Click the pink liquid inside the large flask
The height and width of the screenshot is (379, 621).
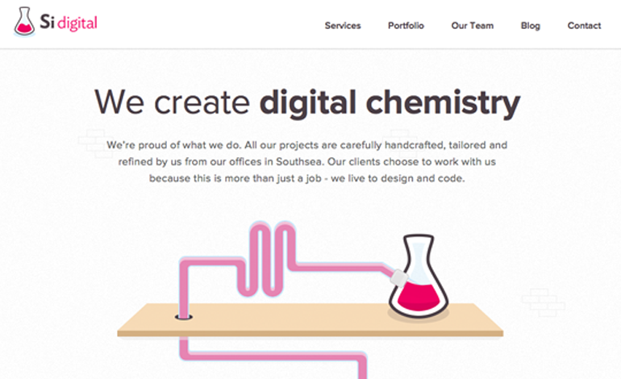(x=419, y=297)
